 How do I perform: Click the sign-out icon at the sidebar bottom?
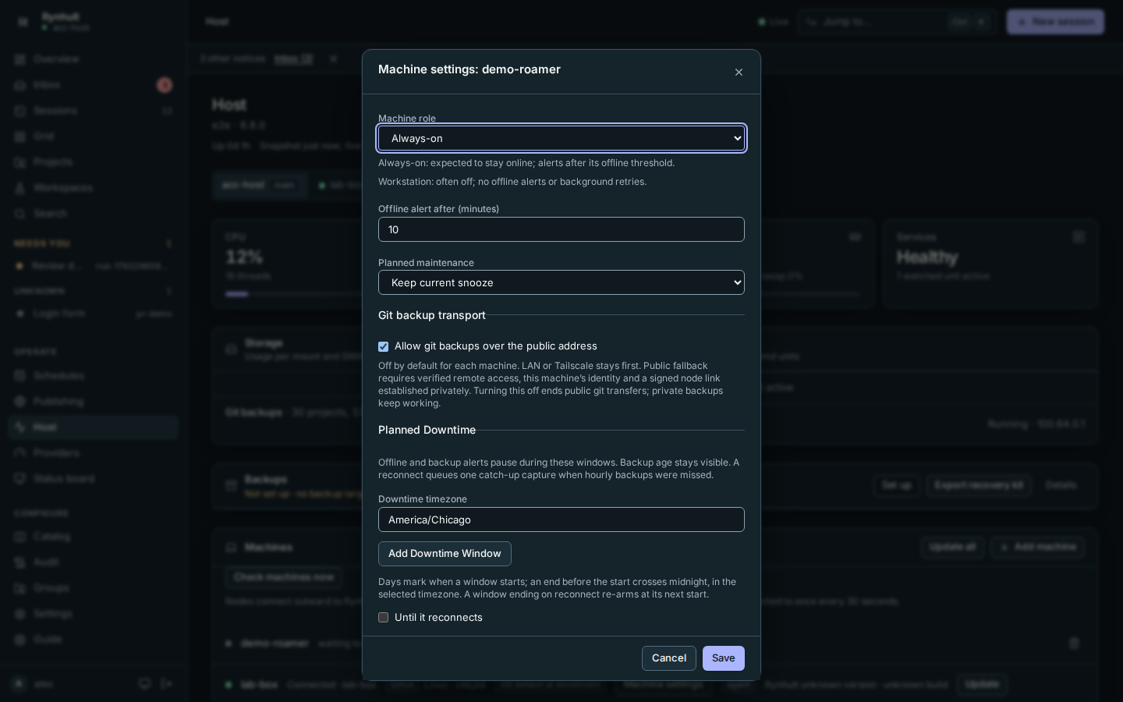tap(166, 684)
